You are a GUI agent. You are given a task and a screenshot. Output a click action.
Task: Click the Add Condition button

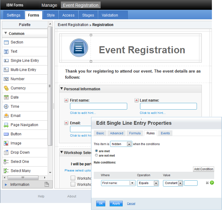click(203, 169)
